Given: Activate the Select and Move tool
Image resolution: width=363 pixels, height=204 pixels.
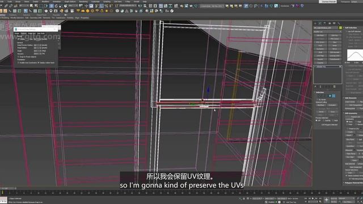Looking at the screenshot, I should [x=52, y=6].
